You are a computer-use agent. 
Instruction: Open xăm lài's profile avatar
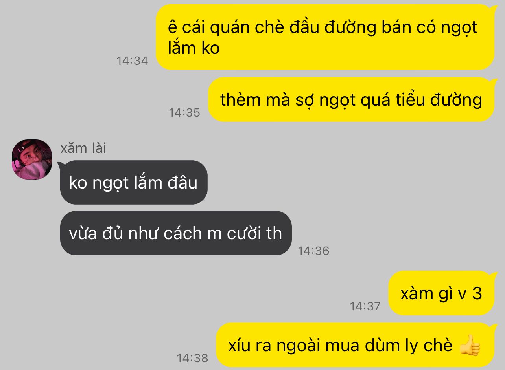point(32,159)
